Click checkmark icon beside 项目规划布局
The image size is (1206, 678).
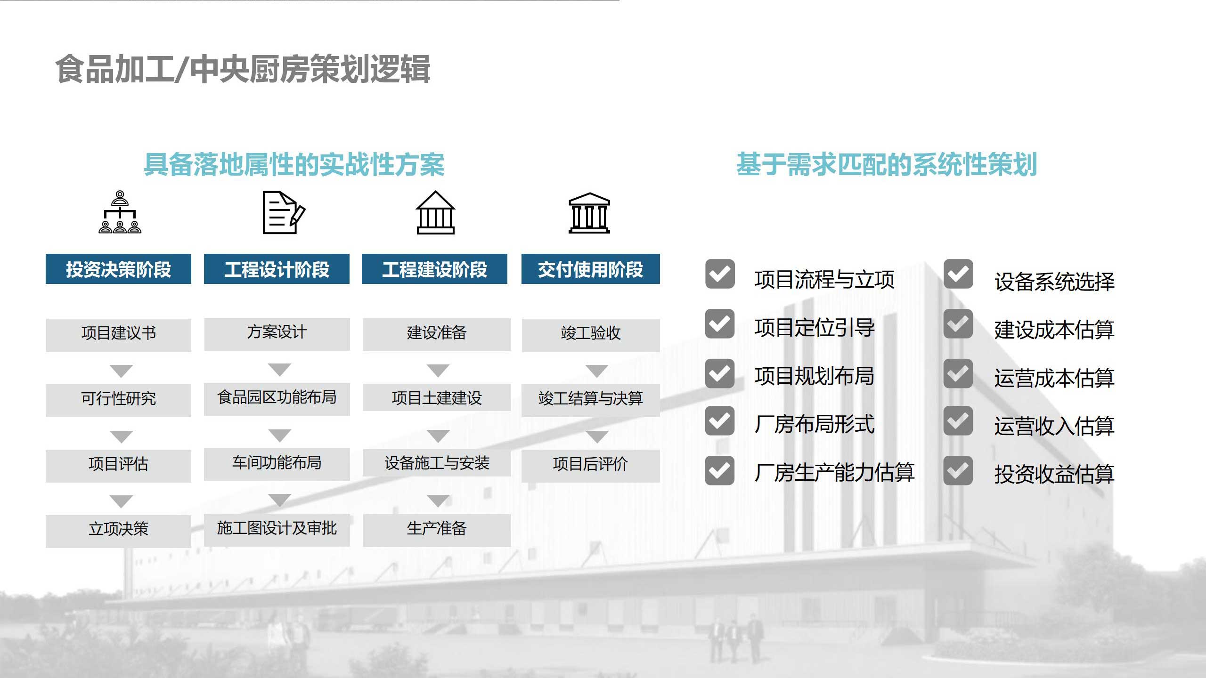[x=719, y=373]
